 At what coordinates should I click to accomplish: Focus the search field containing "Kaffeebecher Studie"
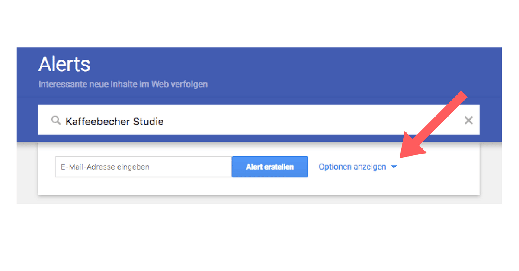[x=173, y=121]
